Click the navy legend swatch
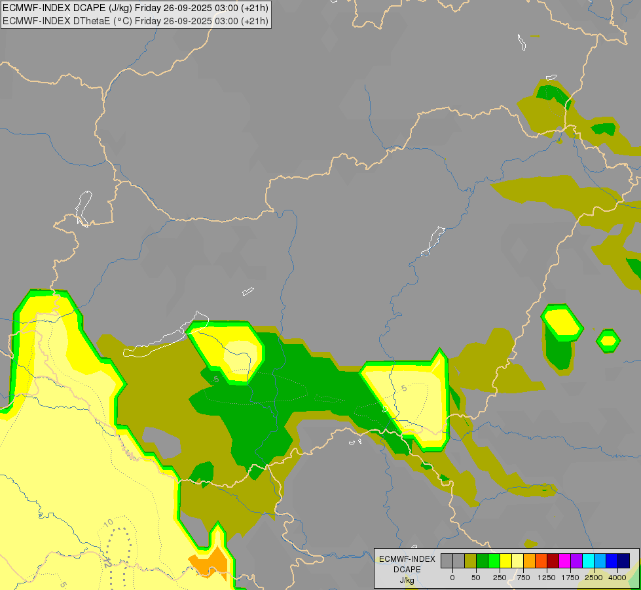The height and width of the screenshot is (590, 641). tap(624, 561)
